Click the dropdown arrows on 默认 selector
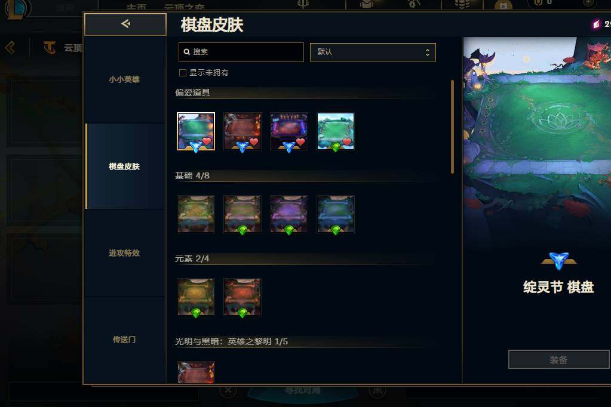Viewport: 611px width, 407px height. [428, 52]
